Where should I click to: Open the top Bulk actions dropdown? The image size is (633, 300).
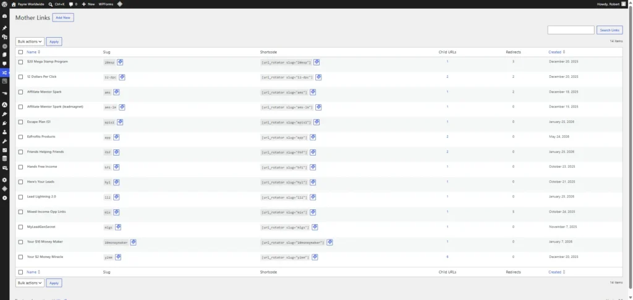tap(30, 41)
